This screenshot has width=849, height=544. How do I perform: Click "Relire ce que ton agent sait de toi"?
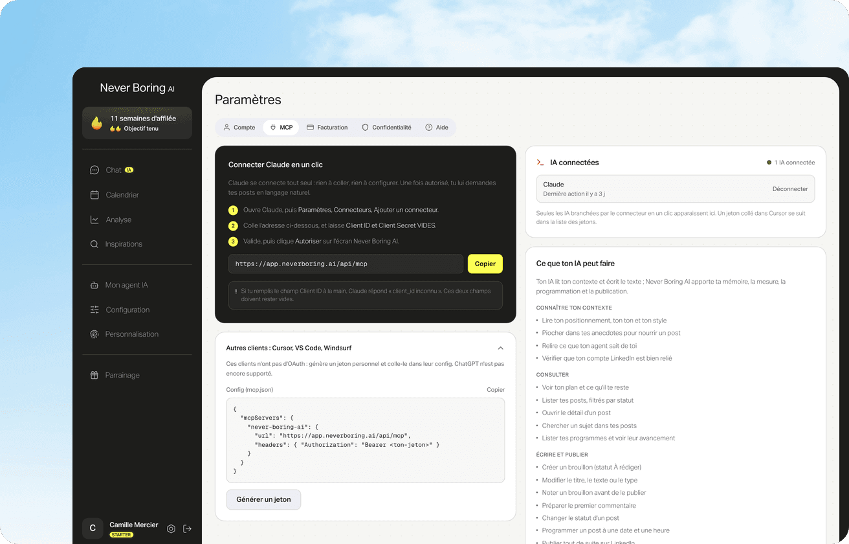pos(590,346)
